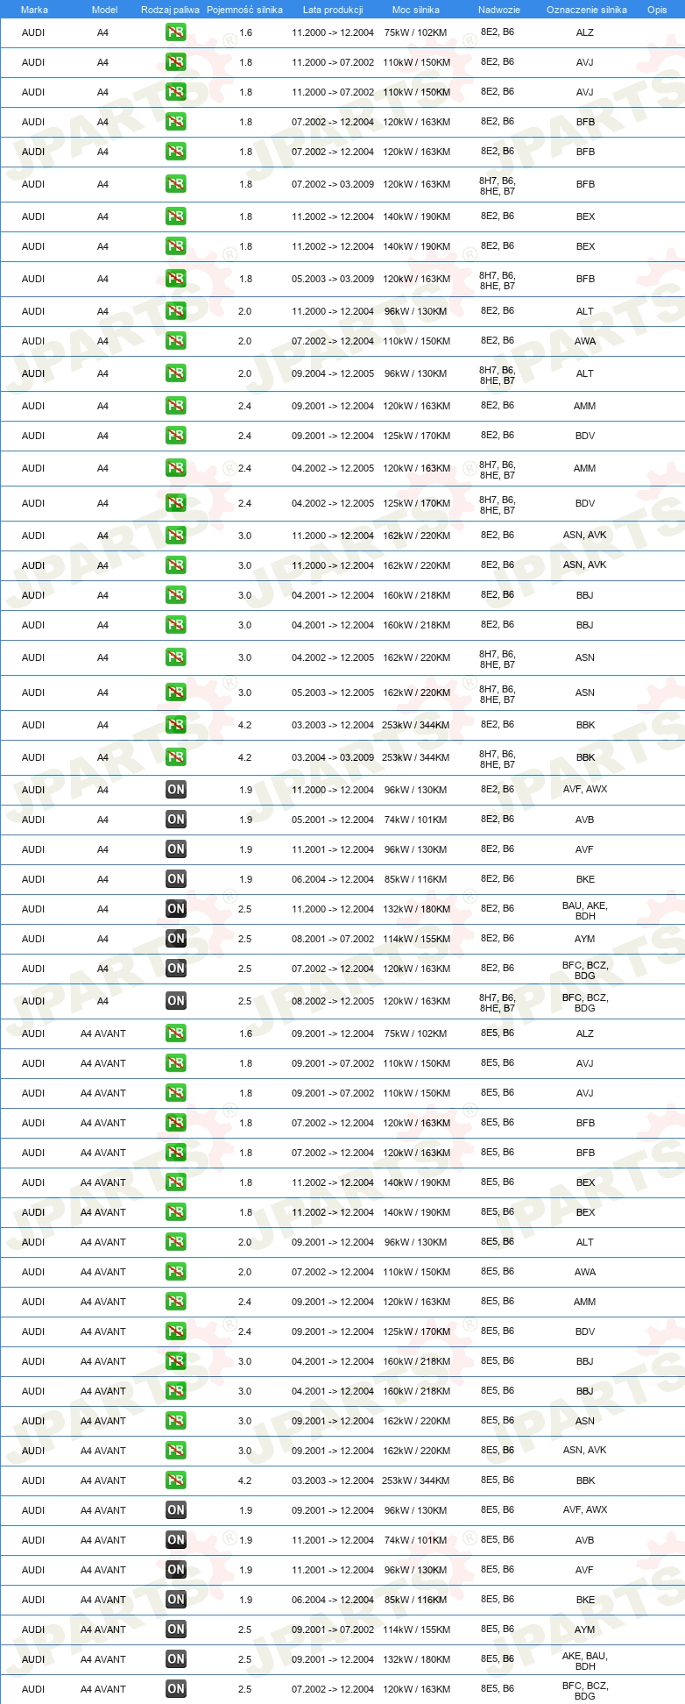Screen dimensions: 685x1704
Task: Select the petrol icon in the A4 AVANT ASN, AVK row
Action: coord(176,1451)
